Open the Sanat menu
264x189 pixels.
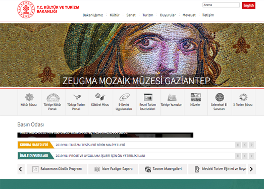tap(131, 15)
